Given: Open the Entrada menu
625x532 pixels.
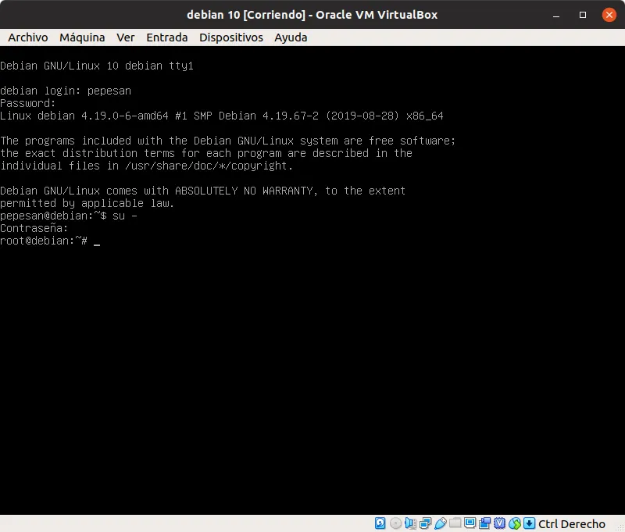Looking at the screenshot, I should click(x=166, y=37).
